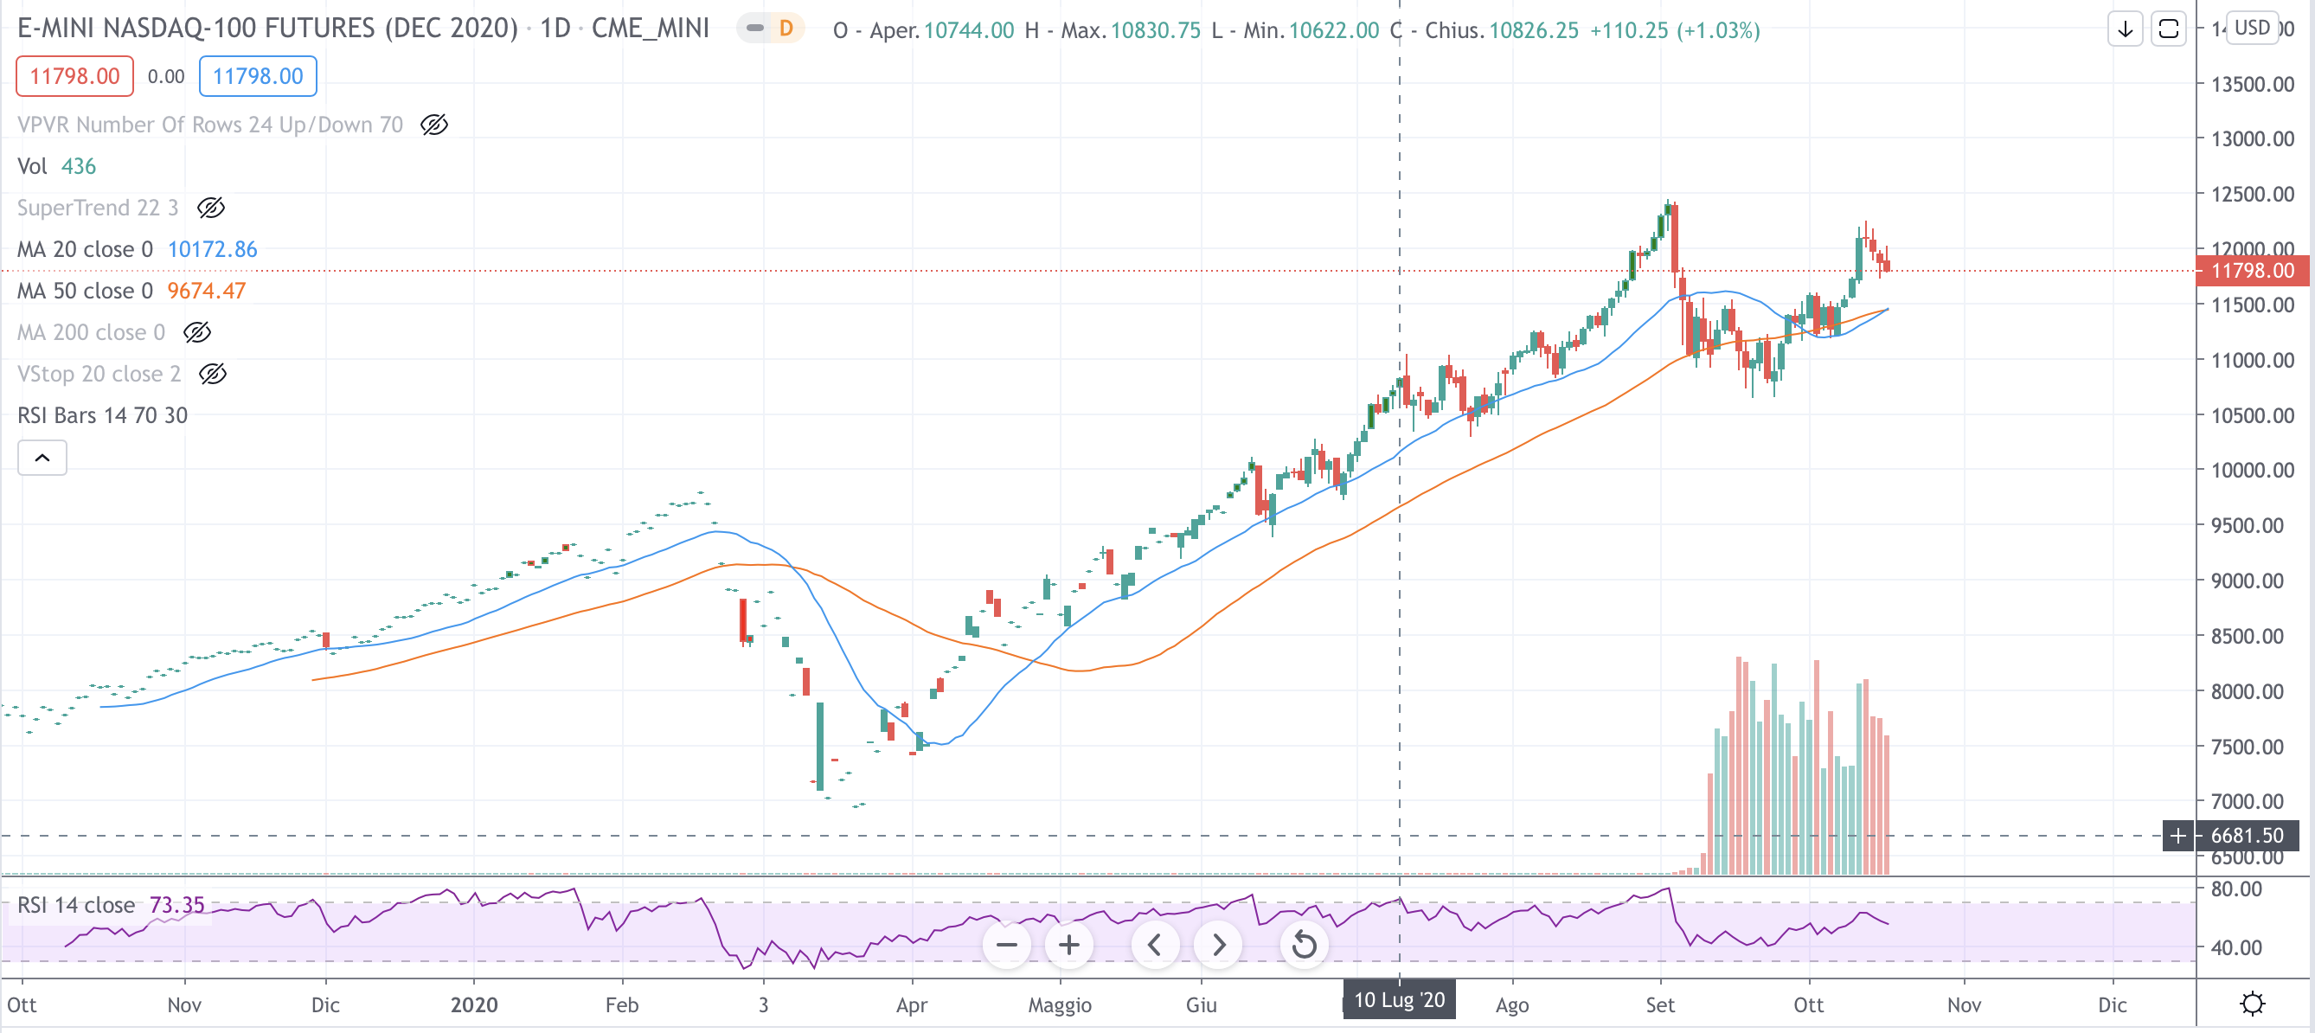Zoom in chart with plus button

point(1068,945)
